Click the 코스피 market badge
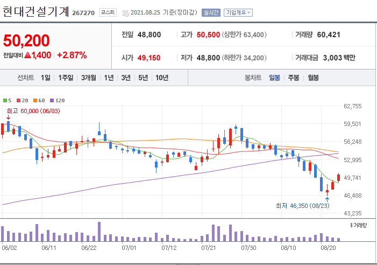377x265 pixels. 108,12
